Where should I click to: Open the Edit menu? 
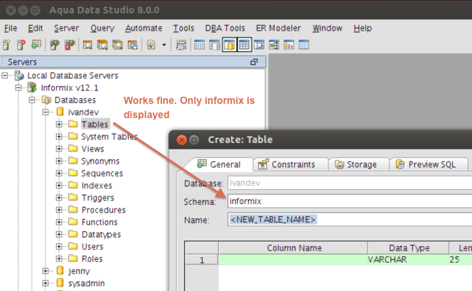pyautogui.click(x=36, y=28)
